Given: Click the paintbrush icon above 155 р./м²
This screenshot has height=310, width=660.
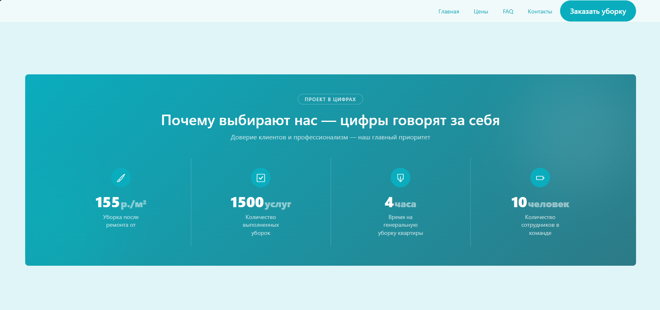Looking at the screenshot, I should coord(121,178).
